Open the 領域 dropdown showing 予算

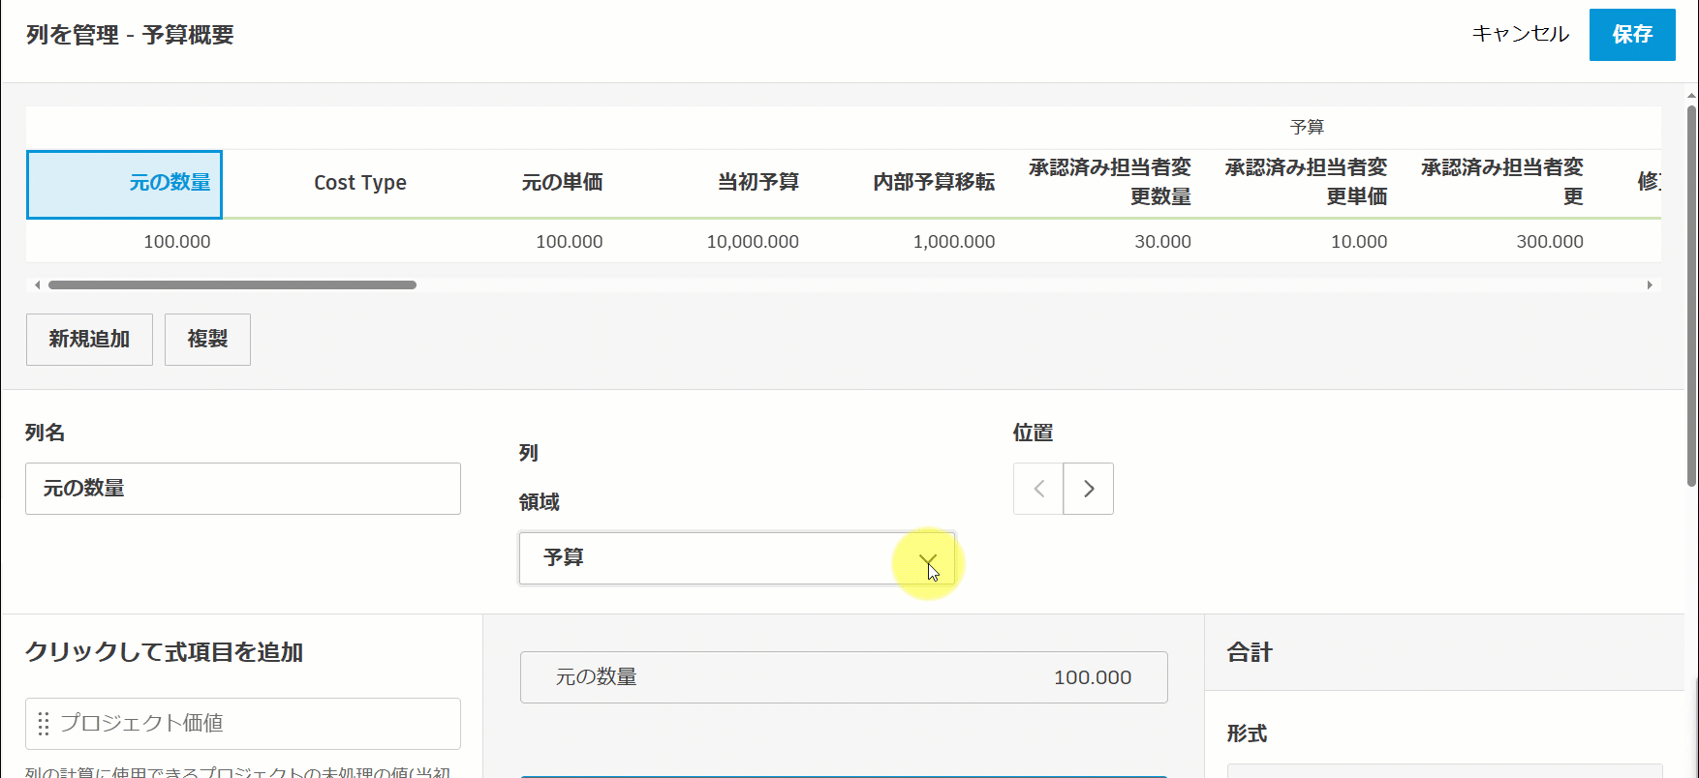737,558
